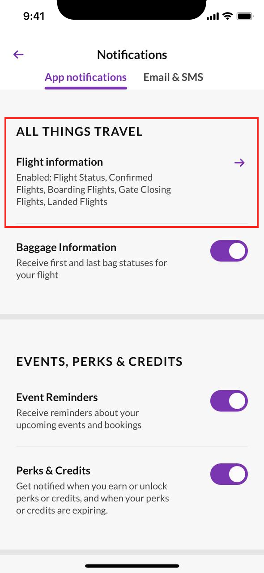Image resolution: width=264 pixels, height=573 pixels.
Task: Open Flight information arrow icon
Action: [239, 162]
